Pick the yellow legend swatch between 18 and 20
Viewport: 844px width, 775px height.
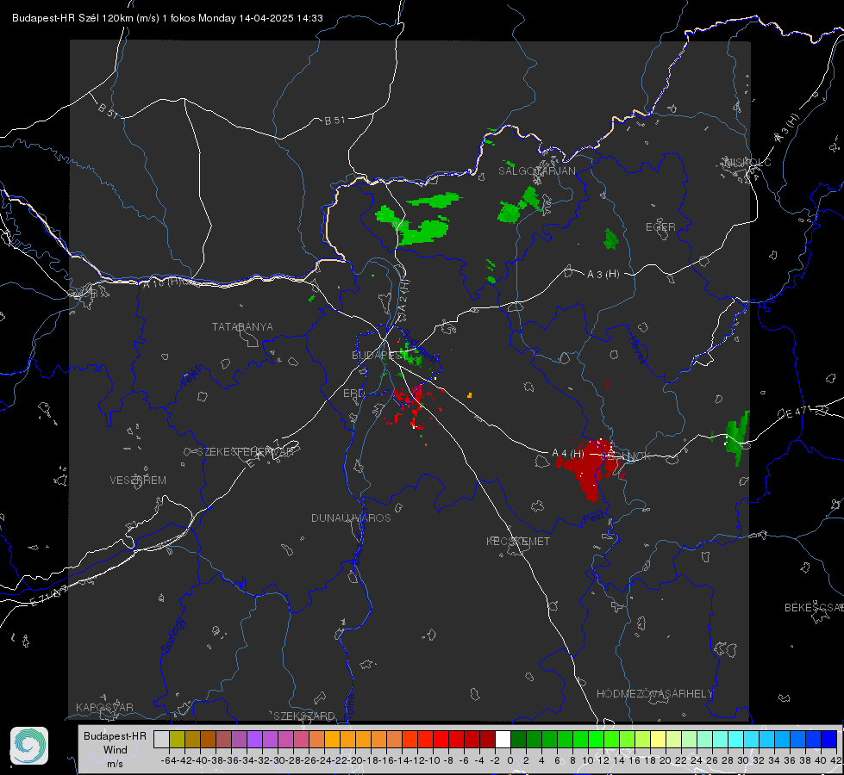coord(658,739)
